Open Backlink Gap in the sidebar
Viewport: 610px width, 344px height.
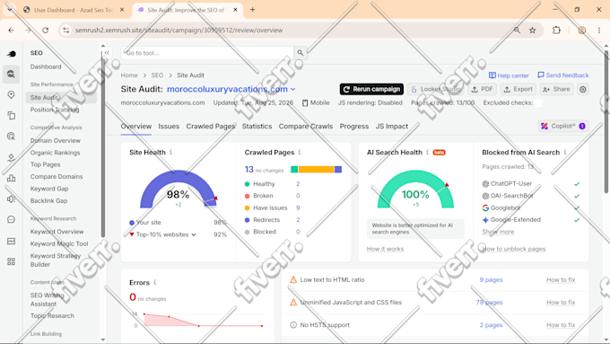48,200
